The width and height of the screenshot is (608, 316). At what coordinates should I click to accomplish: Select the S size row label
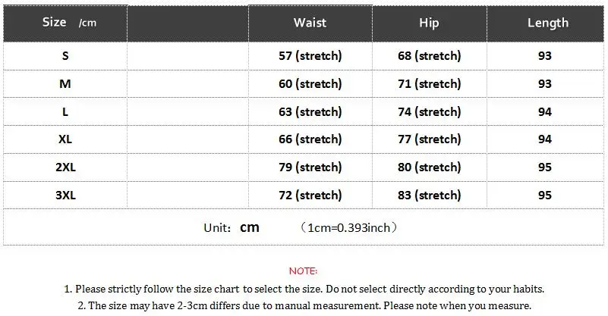click(65, 56)
